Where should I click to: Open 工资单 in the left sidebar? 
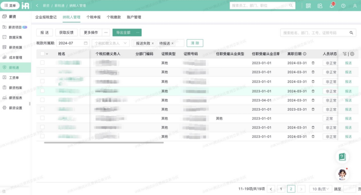click(x=13, y=78)
